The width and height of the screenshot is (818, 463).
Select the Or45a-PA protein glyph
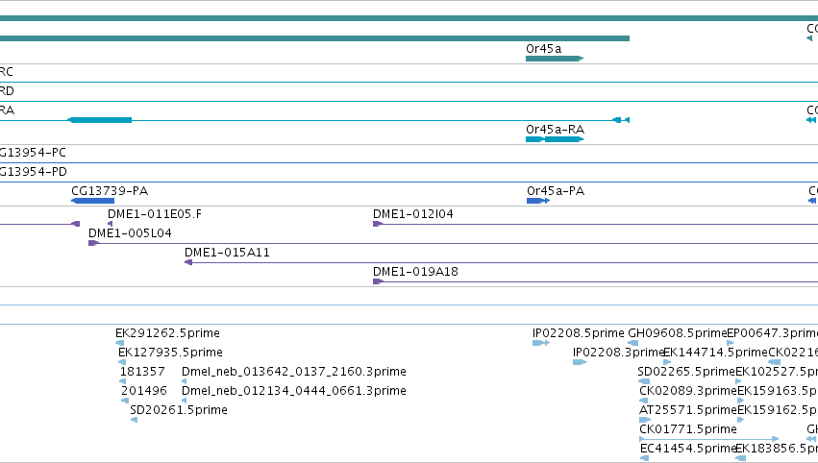point(538,201)
